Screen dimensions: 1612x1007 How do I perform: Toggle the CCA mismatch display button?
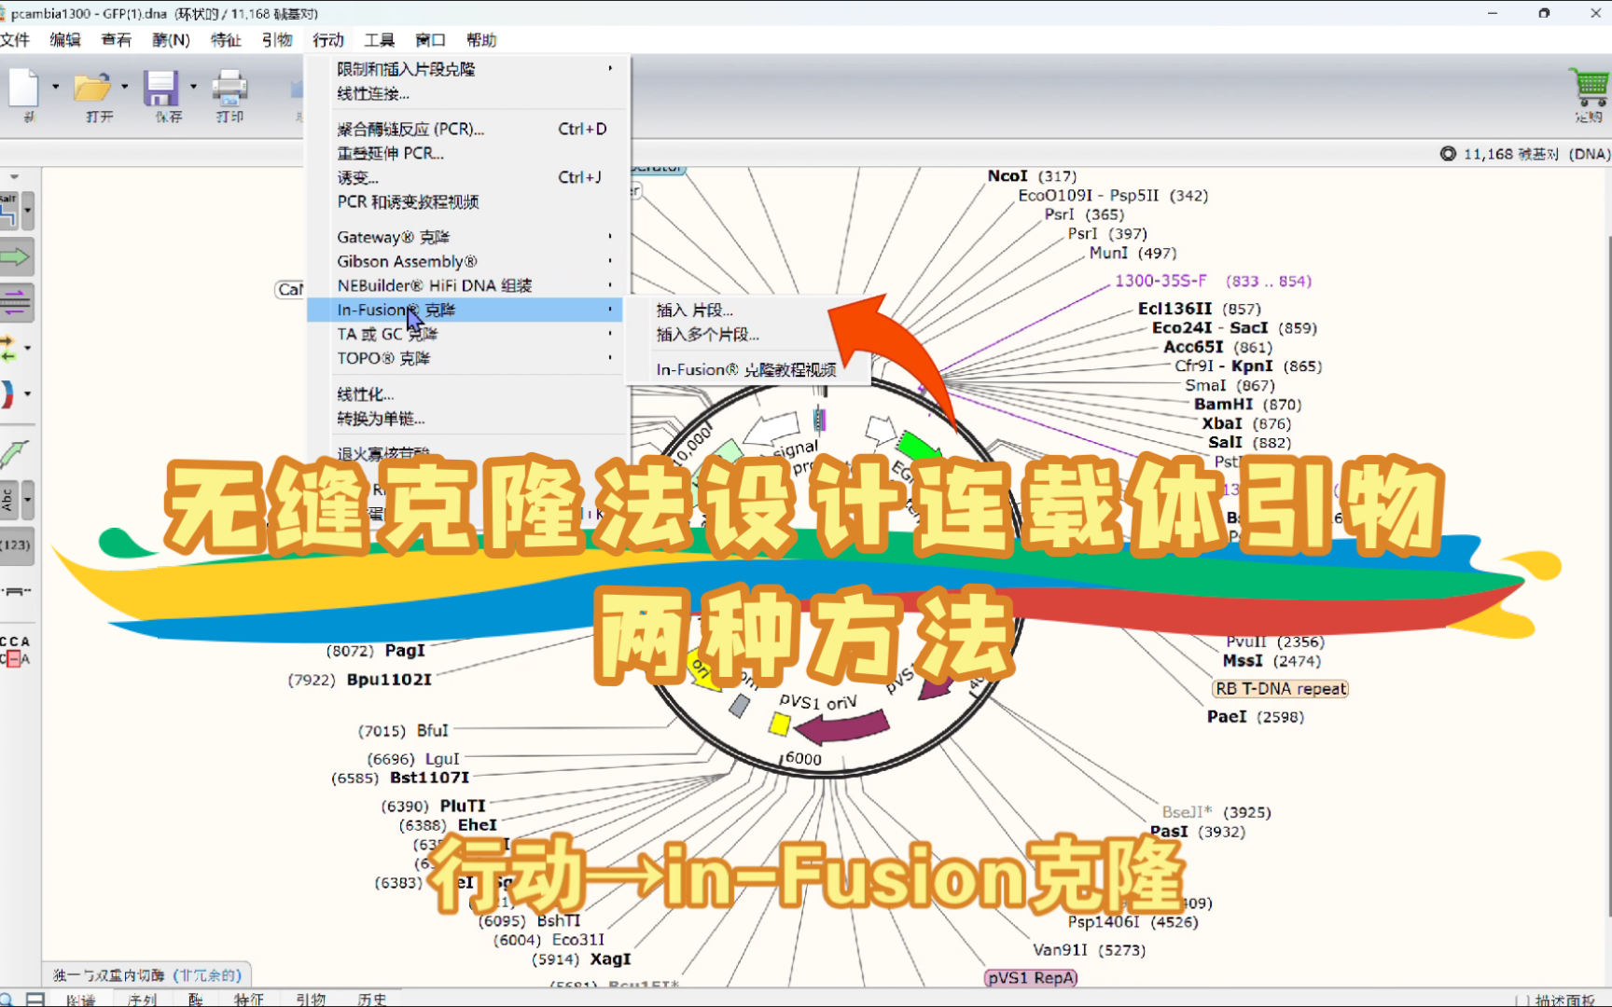coord(15,651)
